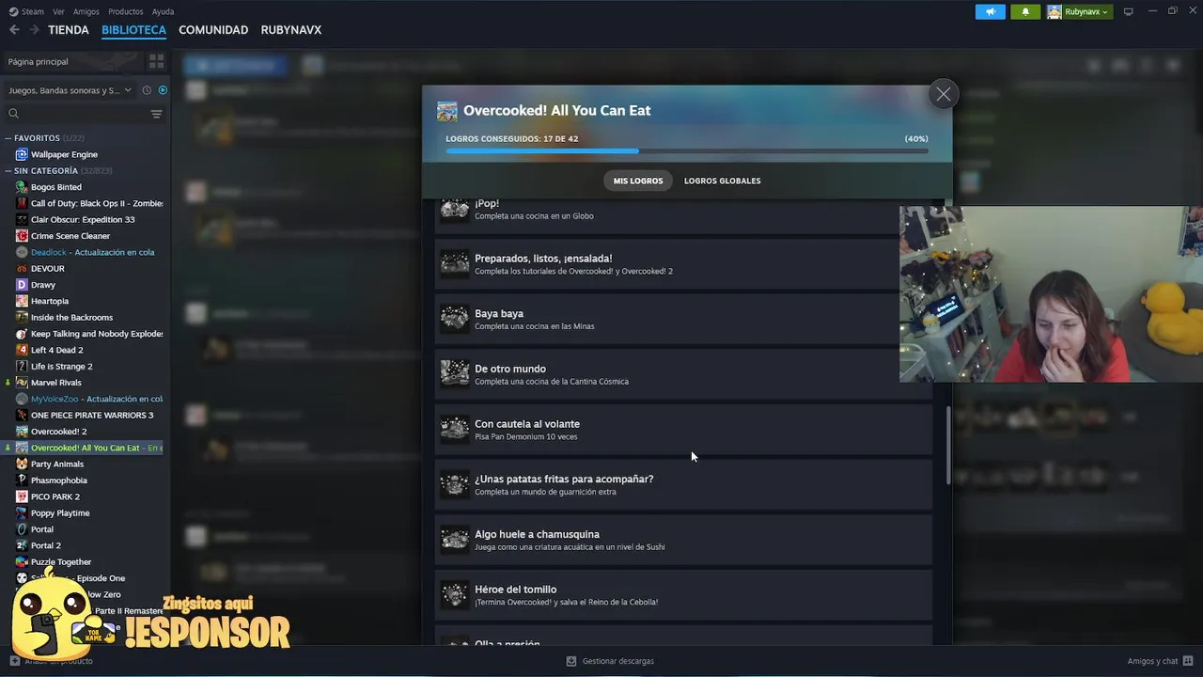1203x677 pixels.
Task: Click the Marvel Rivals game icon
Action: 22,383
